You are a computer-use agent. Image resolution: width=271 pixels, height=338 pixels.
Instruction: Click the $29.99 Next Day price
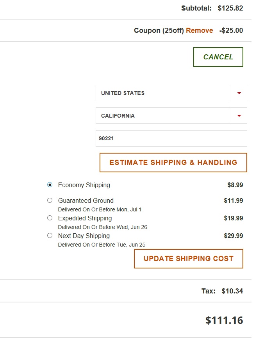pyautogui.click(x=233, y=236)
